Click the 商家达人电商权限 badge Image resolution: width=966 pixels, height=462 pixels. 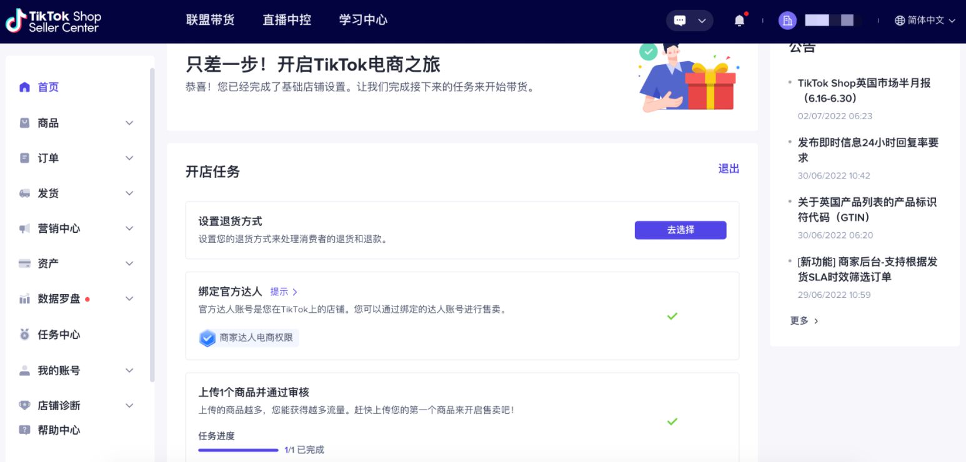(249, 338)
